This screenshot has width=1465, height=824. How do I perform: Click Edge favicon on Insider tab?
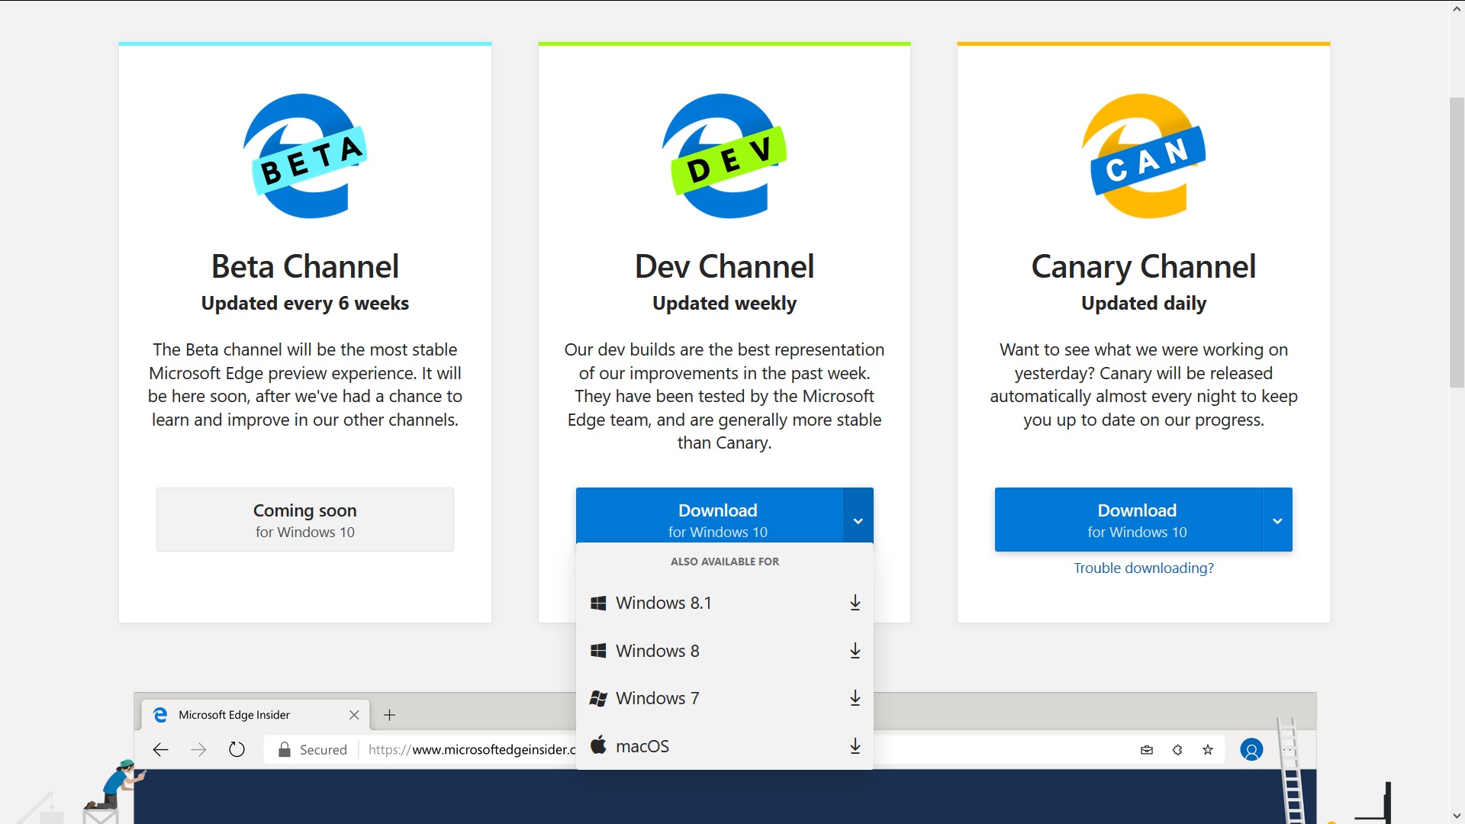pyautogui.click(x=160, y=715)
